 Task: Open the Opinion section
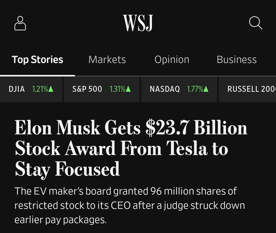172,59
